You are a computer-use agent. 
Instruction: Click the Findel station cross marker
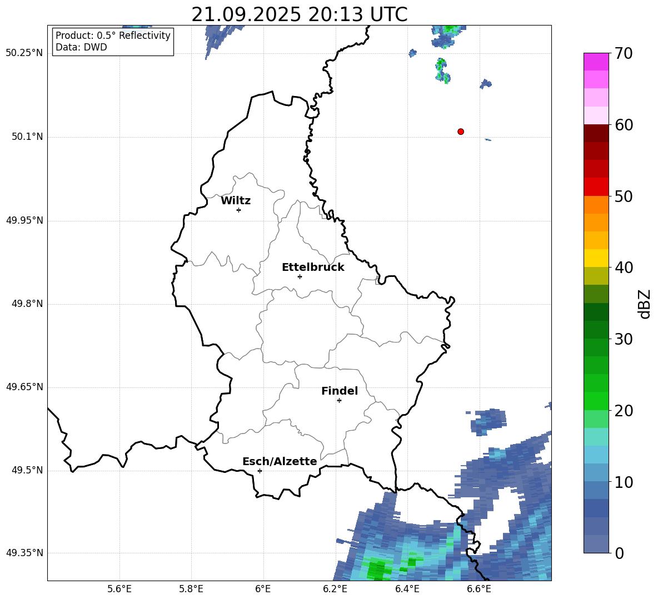tap(339, 400)
